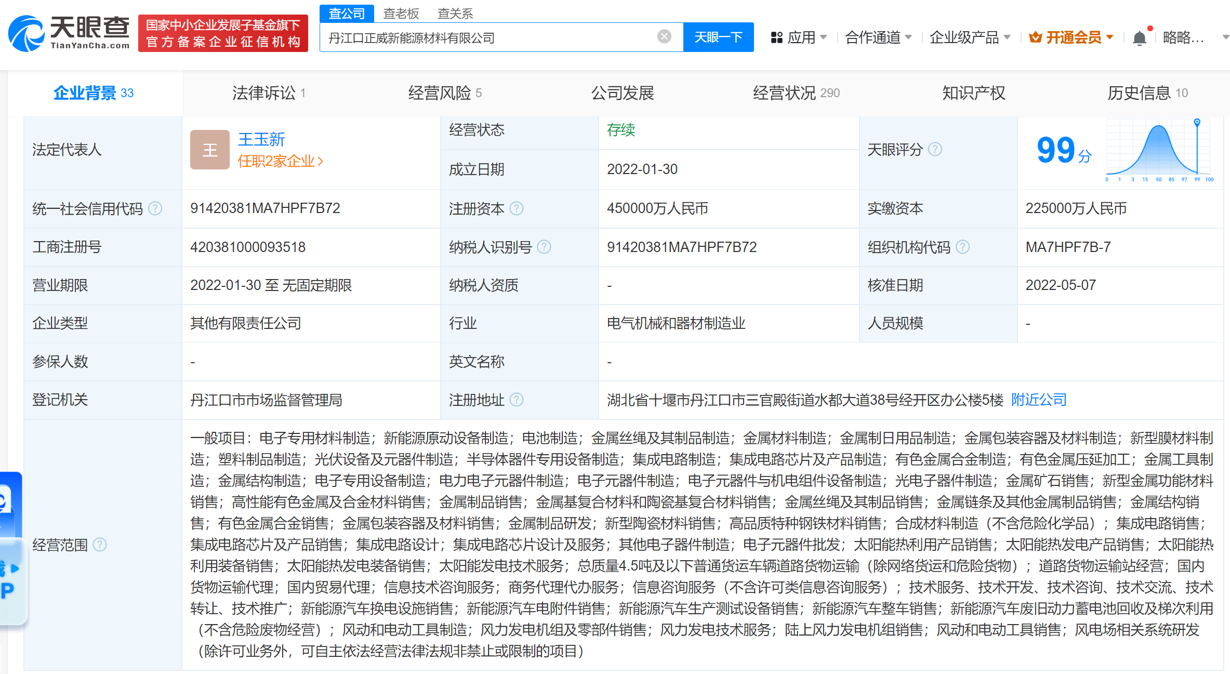Click business term 2022-01-30 至 无固定期限
The image size is (1230, 674).
click(x=271, y=285)
